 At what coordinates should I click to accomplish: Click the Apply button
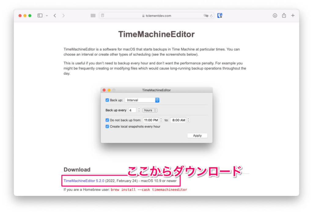tap(197, 136)
